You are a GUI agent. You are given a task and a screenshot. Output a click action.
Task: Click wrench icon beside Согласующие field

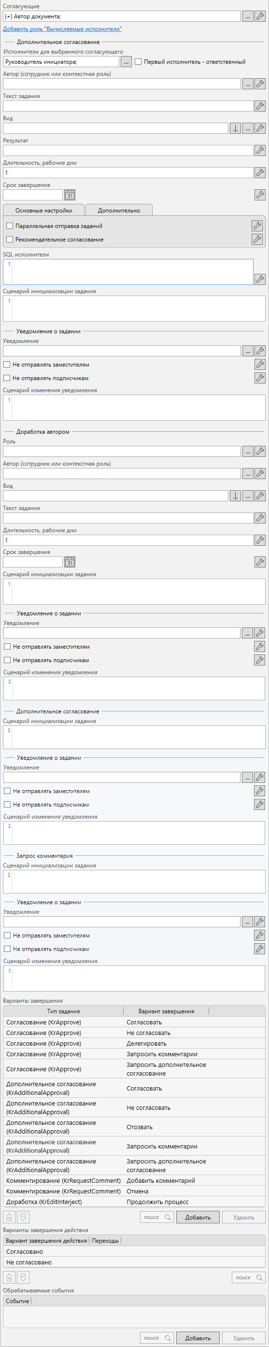pyautogui.click(x=259, y=16)
